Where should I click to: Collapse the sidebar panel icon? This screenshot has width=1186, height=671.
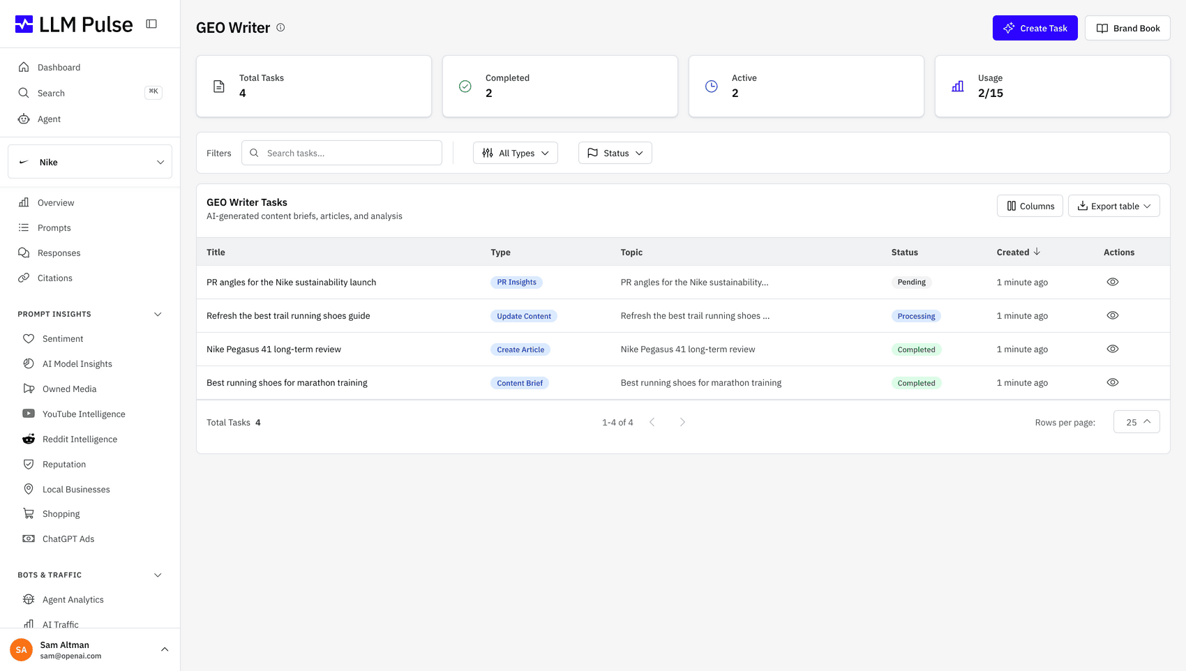[x=151, y=24]
